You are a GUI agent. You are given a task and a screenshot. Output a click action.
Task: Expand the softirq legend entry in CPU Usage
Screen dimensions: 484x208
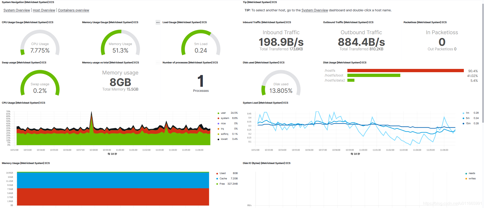[x=224, y=134]
